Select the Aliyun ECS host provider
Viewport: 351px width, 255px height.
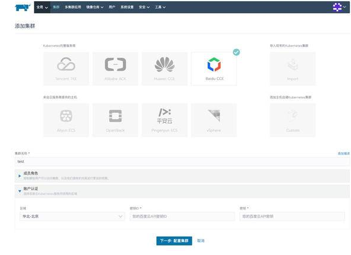click(x=66, y=120)
